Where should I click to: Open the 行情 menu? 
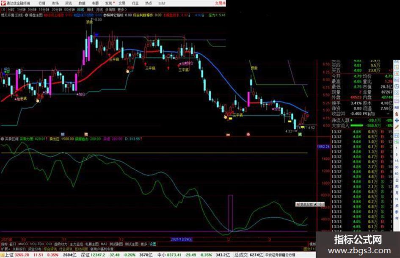[x=42, y=3]
